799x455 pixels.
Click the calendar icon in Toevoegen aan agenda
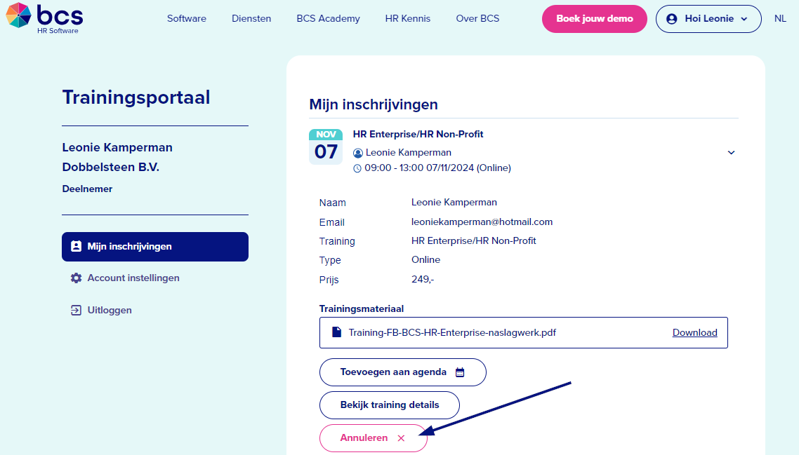pyautogui.click(x=460, y=372)
